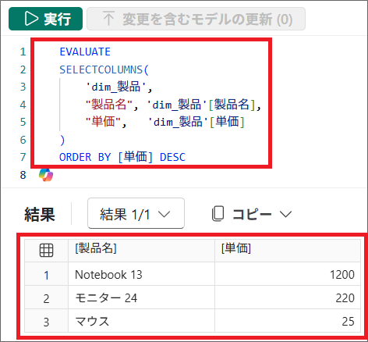Expand the コピー dropdown chevron
This screenshot has width=368, height=342.
tap(285, 214)
